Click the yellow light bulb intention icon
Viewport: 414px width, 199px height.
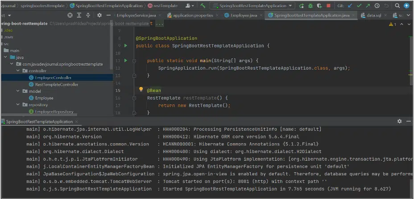(141, 90)
